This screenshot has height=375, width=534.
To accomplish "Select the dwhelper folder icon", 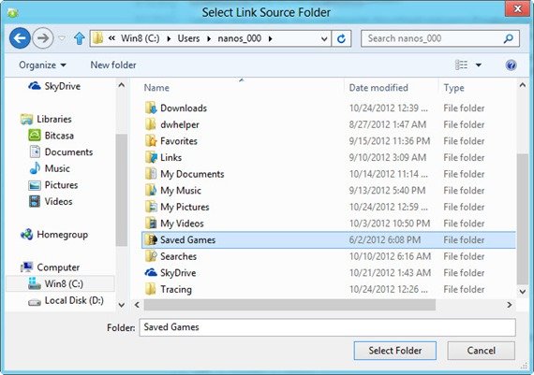I will click(151, 124).
